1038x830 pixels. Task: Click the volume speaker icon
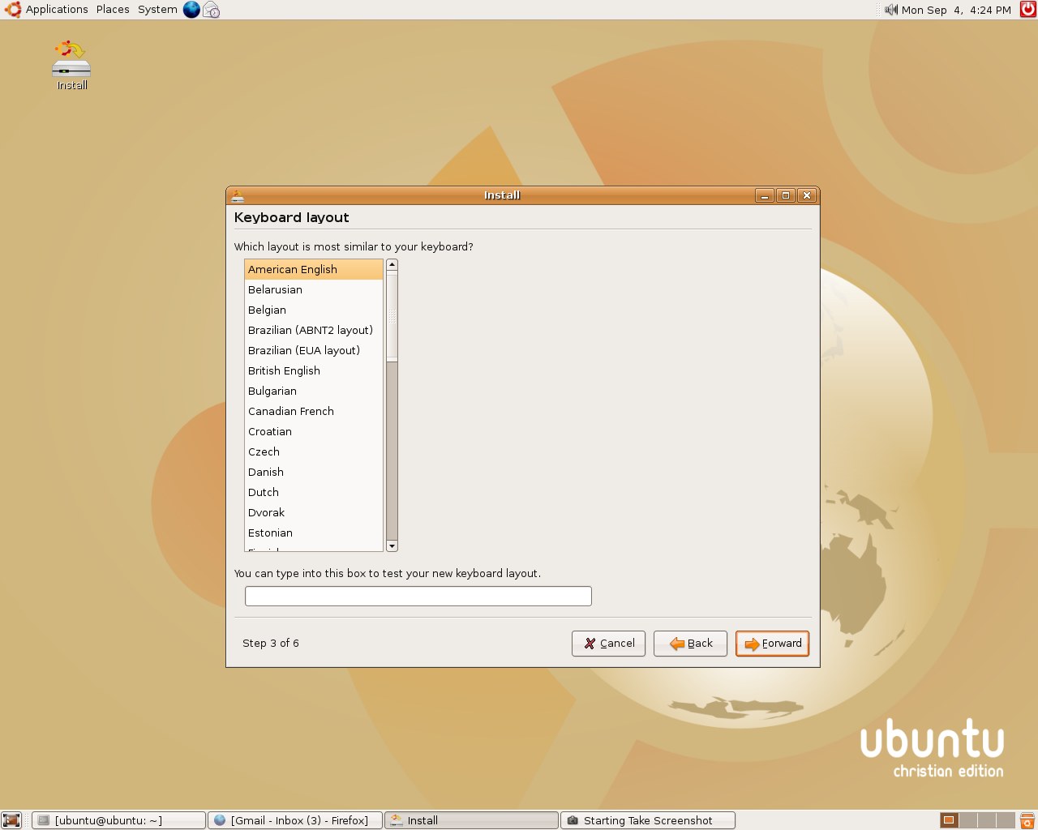[891, 10]
